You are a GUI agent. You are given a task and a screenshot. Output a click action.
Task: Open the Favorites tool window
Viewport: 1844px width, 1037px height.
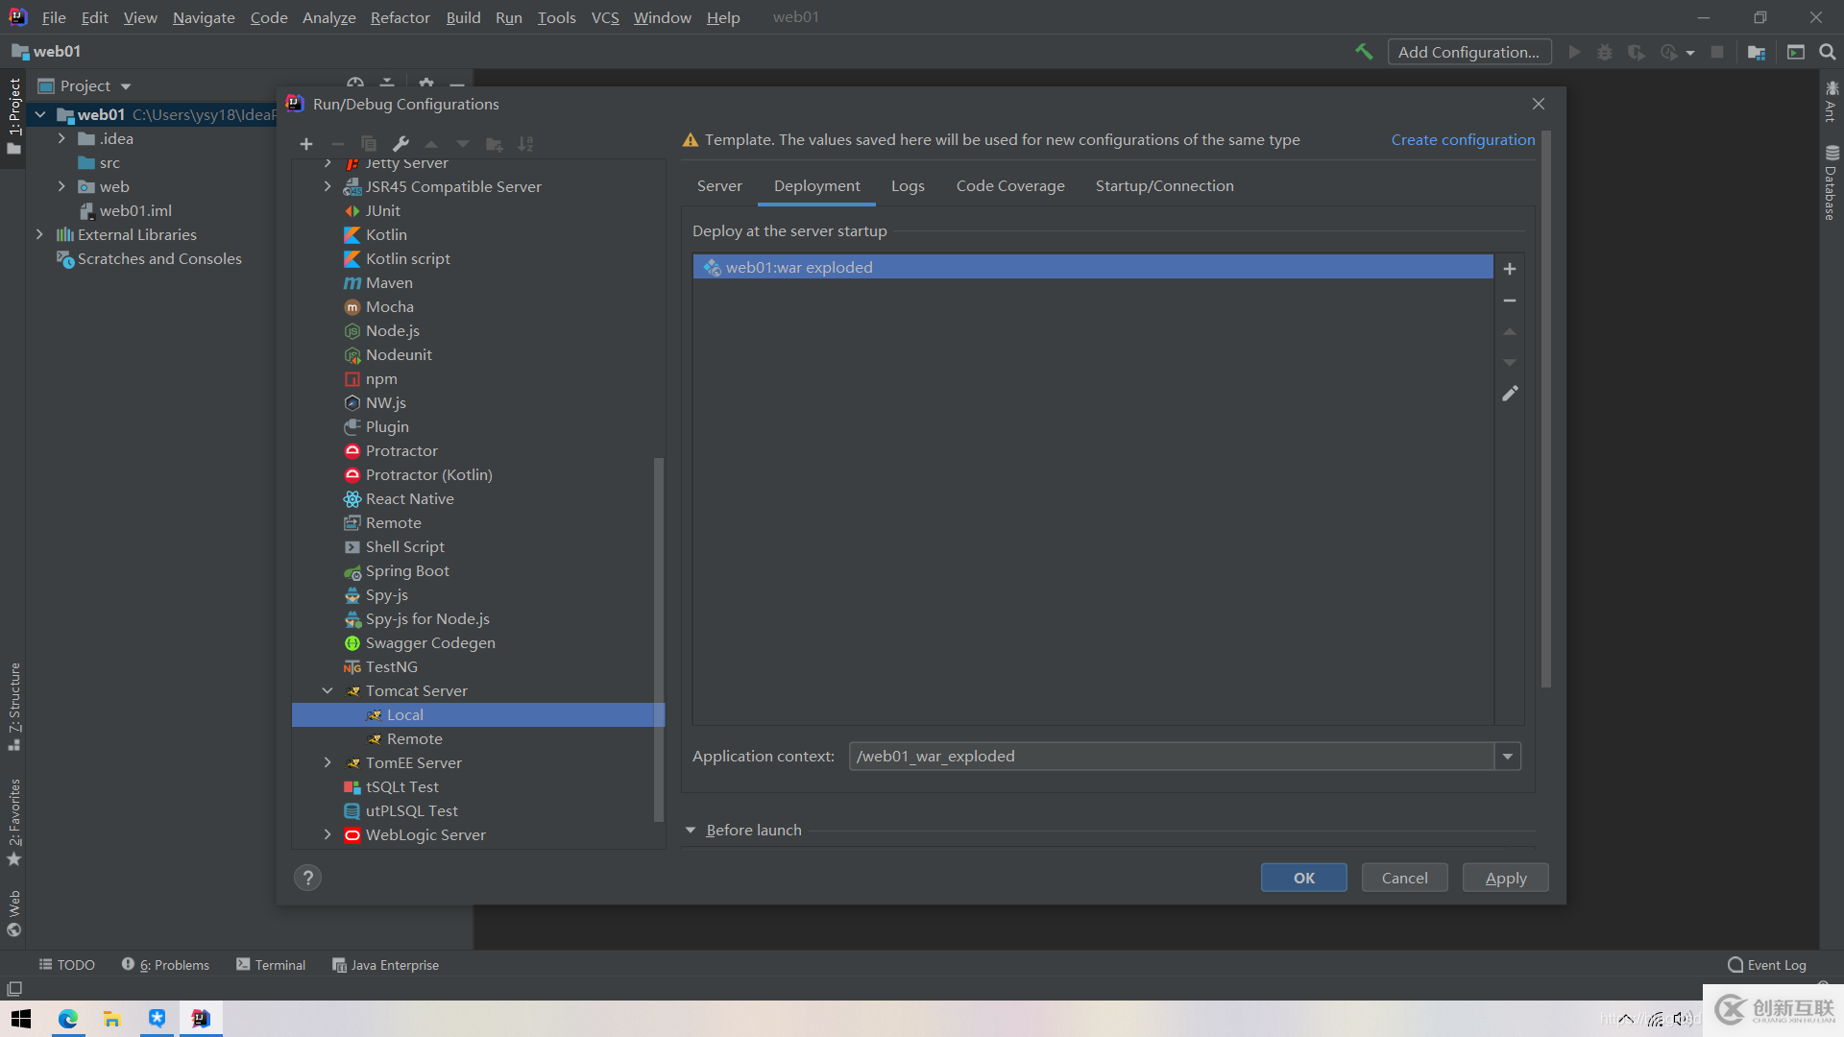14,822
